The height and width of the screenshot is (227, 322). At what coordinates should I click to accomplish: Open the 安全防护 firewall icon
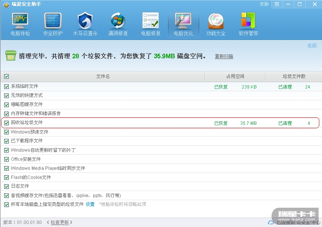[x=53, y=21]
